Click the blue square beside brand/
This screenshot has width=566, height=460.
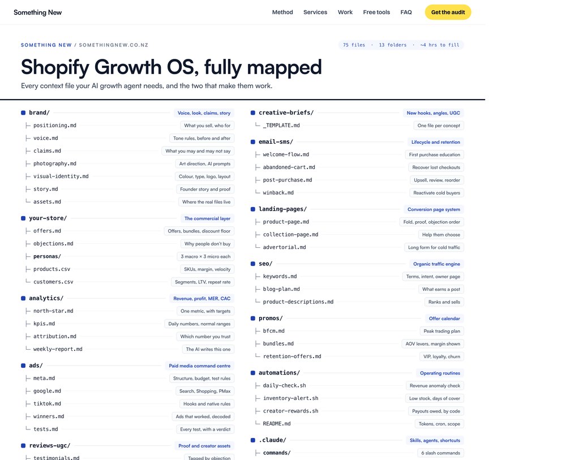point(23,113)
